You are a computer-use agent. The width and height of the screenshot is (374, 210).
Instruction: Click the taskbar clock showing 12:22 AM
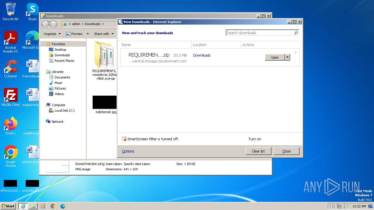(x=359, y=206)
